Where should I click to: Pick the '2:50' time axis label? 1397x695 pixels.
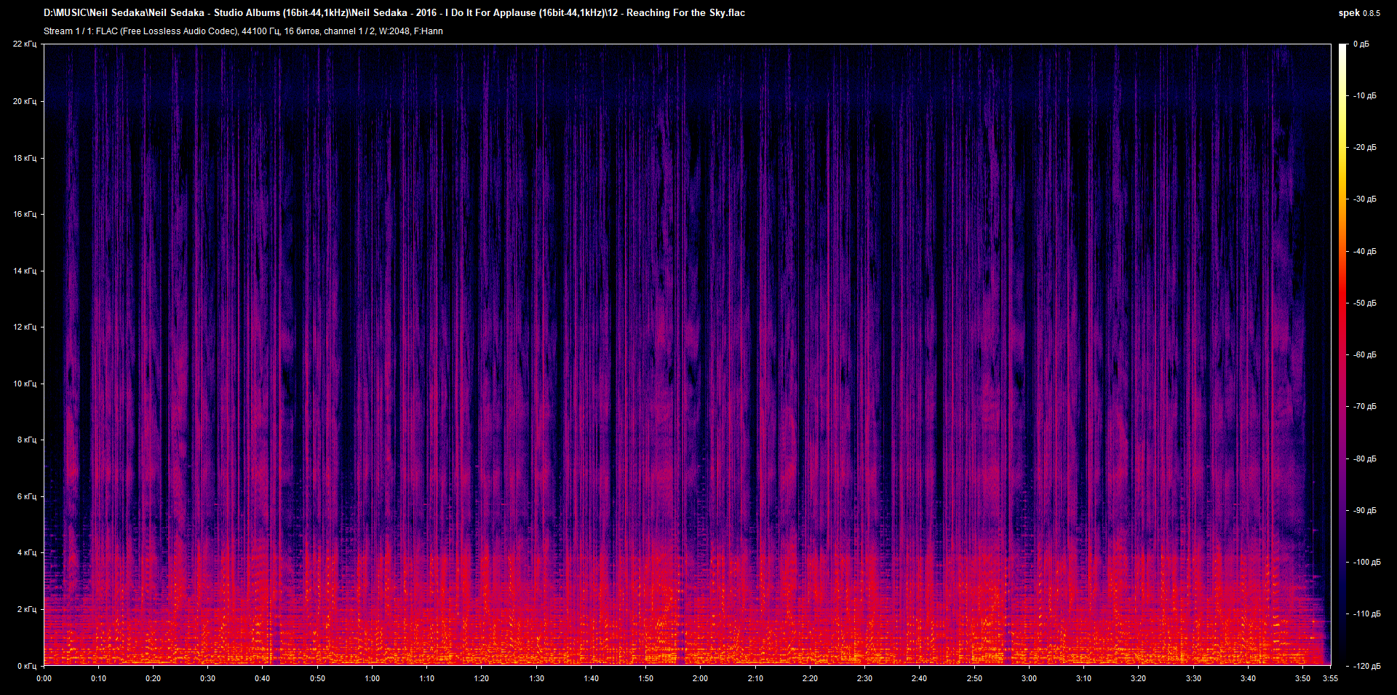(975, 678)
